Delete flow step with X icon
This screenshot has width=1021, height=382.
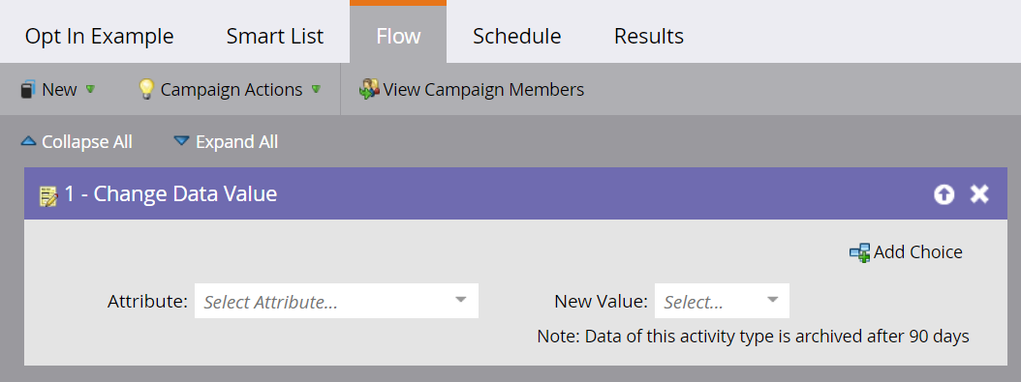979,193
